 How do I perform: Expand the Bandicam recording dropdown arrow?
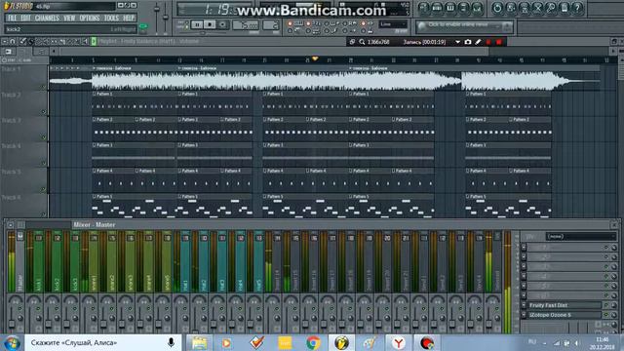click(457, 42)
